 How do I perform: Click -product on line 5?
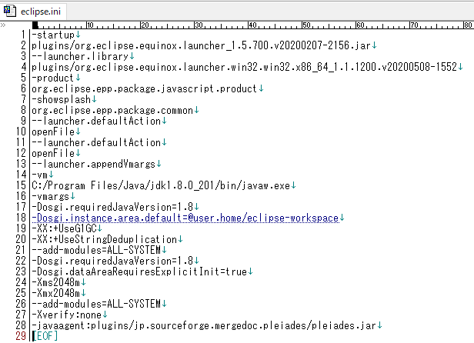pyautogui.click(x=53, y=78)
